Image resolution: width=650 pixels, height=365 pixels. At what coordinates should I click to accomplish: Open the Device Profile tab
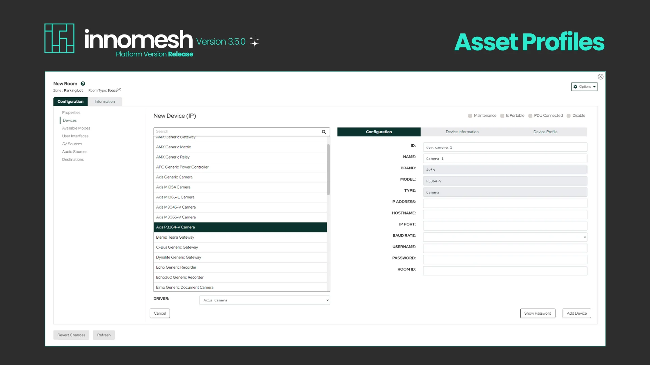(545, 132)
